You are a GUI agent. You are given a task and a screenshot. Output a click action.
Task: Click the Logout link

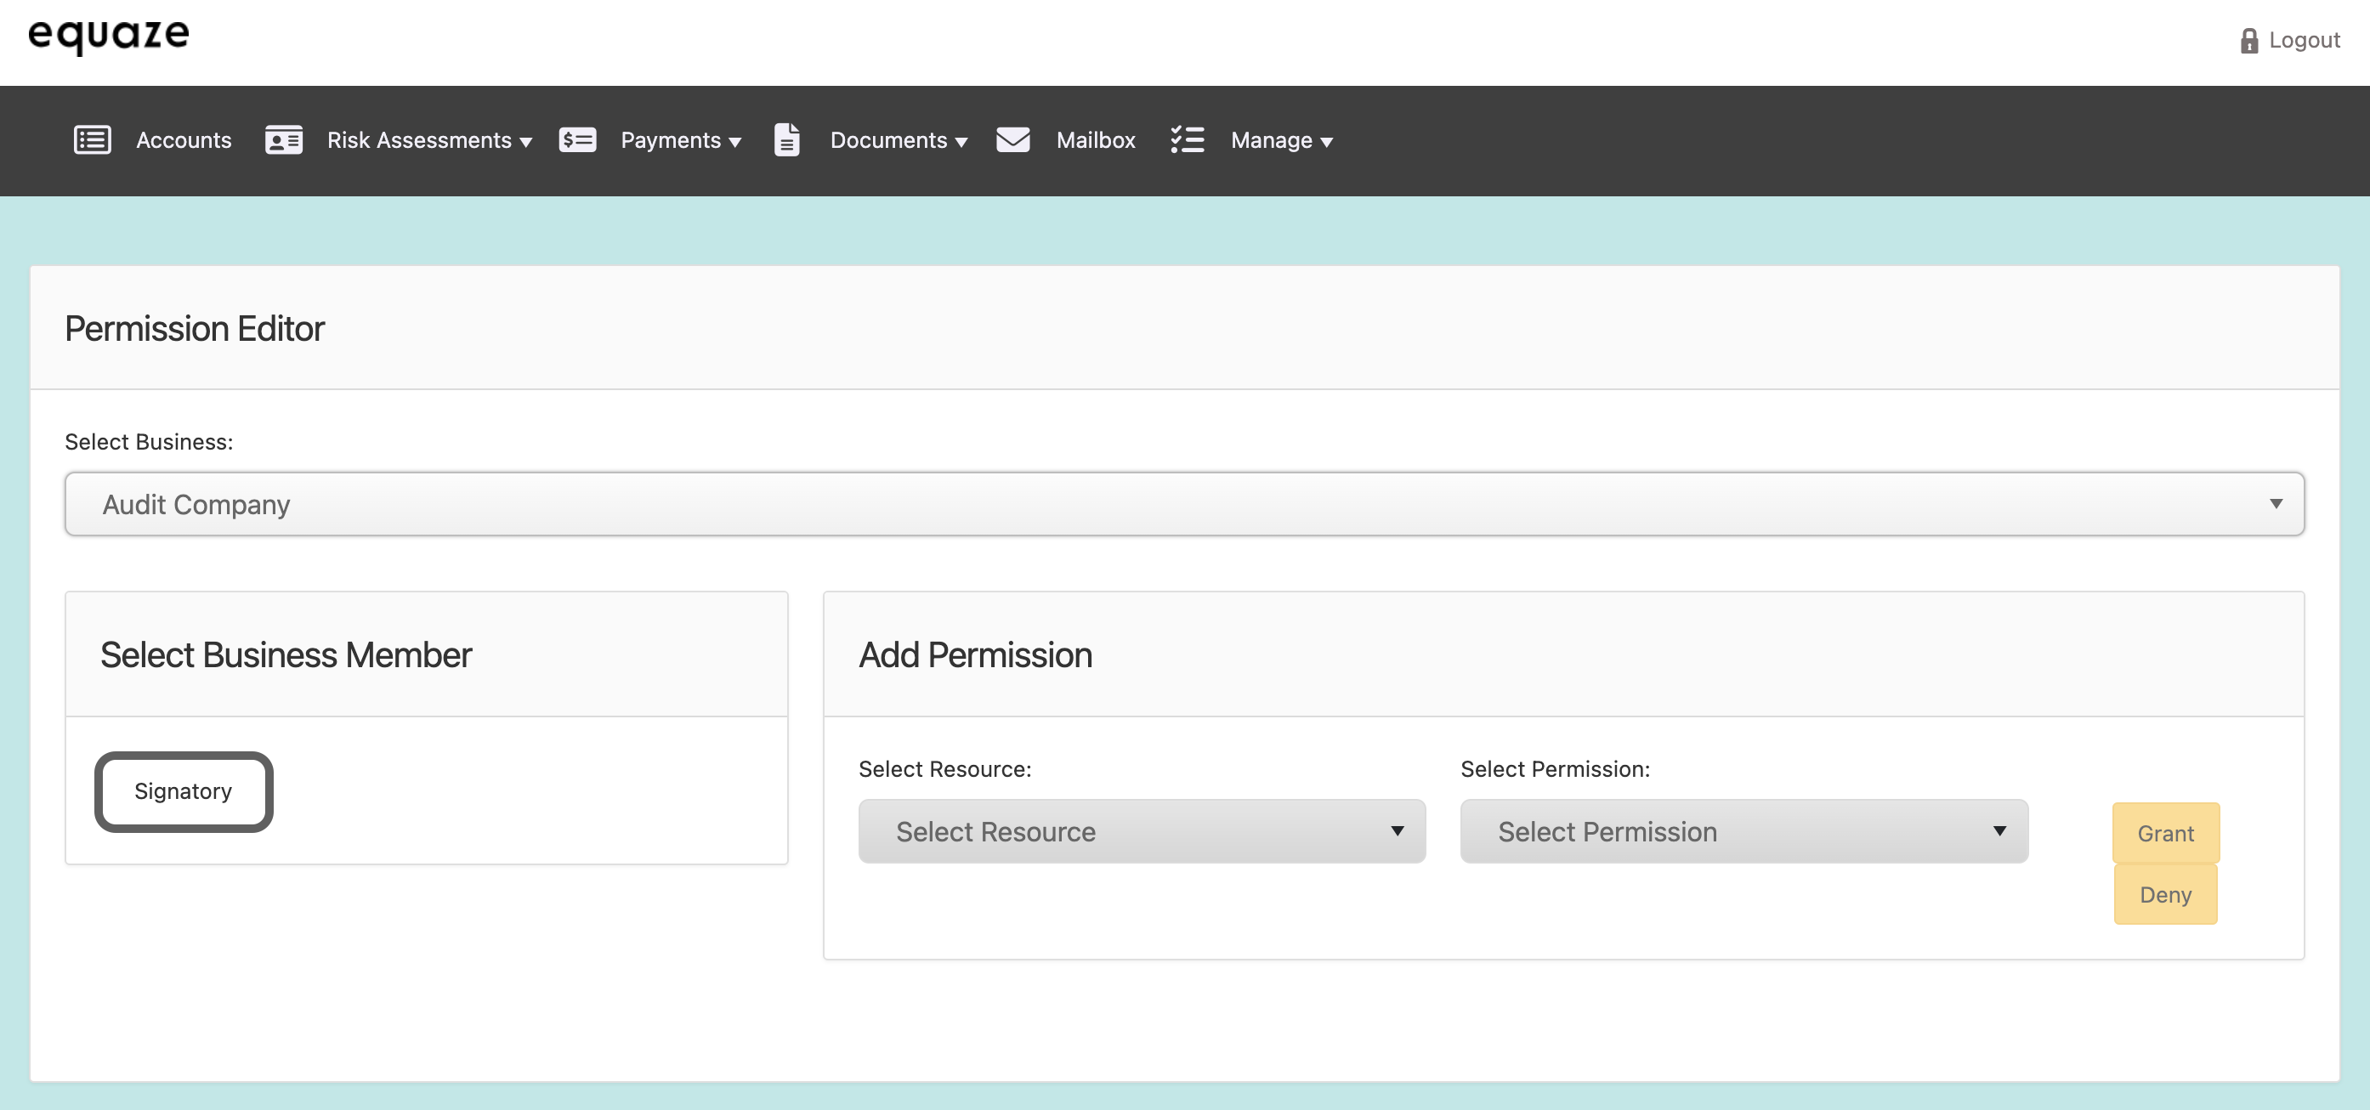tap(2303, 41)
